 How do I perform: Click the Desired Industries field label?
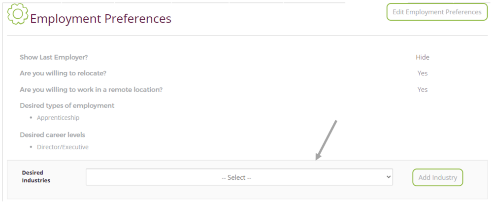(36, 176)
